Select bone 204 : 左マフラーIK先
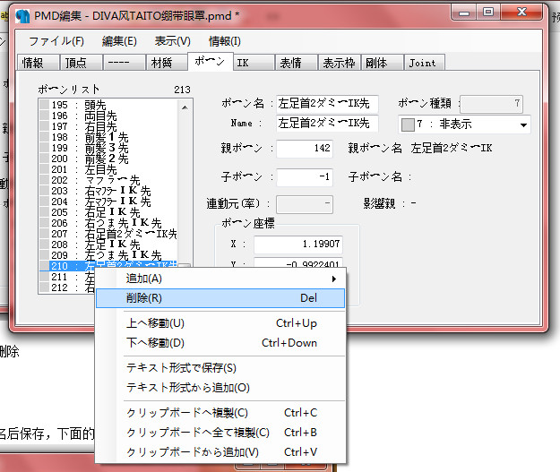This screenshot has width=560, height=472. [109, 202]
